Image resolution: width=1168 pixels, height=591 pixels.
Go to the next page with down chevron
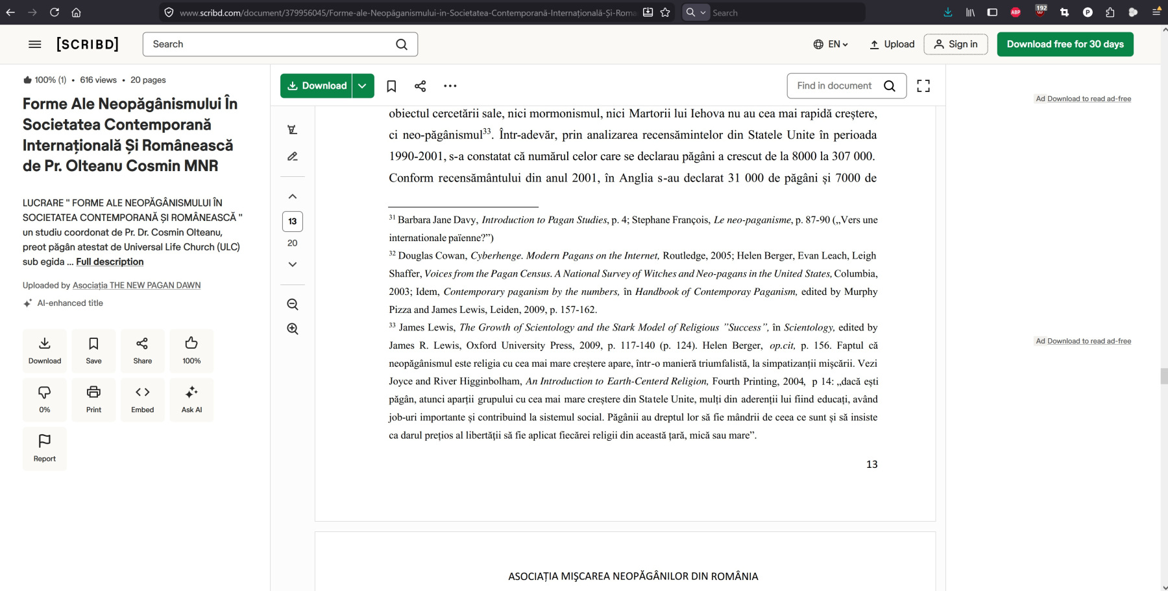click(293, 264)
